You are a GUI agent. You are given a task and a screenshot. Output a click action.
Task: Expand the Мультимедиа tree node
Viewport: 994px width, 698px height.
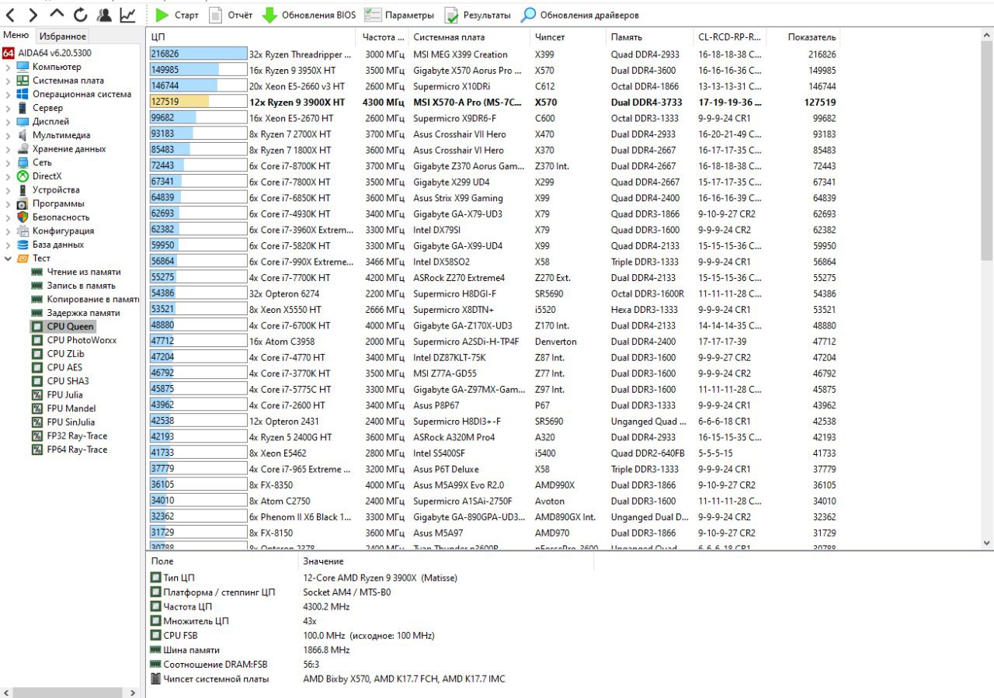(8, 135)
